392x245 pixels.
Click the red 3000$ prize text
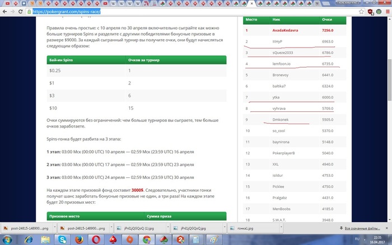pyautogui.click(x=137, y=190)
